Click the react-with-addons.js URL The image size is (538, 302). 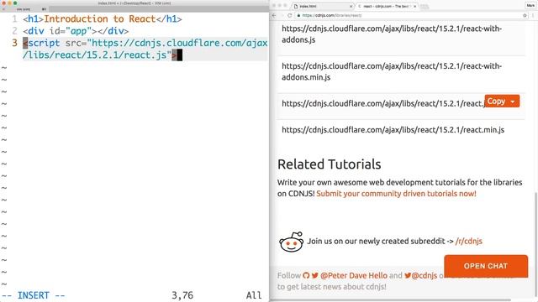pyautogui.click(x=392, y=34)
